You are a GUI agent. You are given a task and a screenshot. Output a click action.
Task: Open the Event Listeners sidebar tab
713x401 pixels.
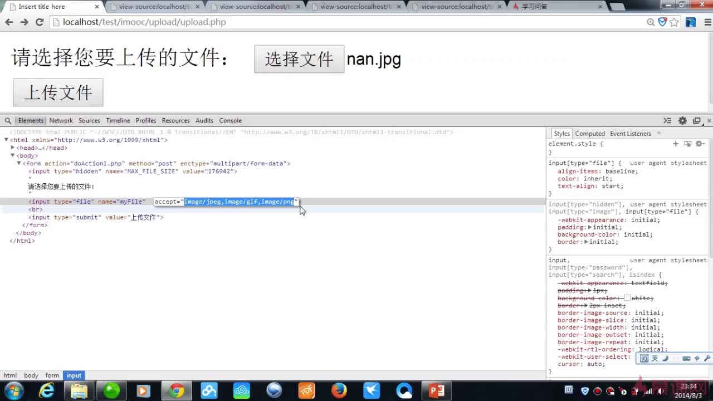click(x=631, y=134)
